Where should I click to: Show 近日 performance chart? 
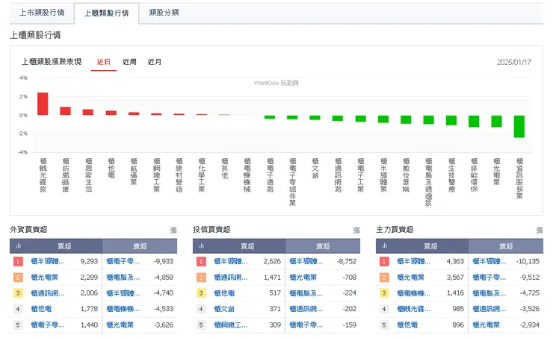pos(104,62)
